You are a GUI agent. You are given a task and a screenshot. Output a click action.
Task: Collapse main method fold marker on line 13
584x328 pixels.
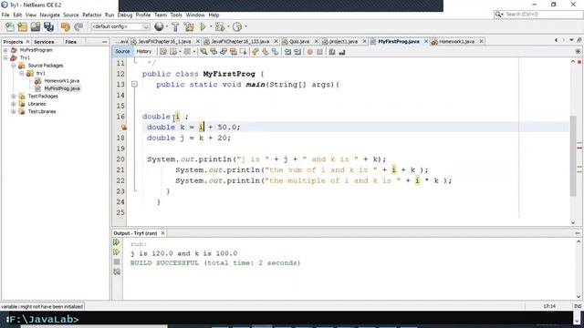click(134, 85)
